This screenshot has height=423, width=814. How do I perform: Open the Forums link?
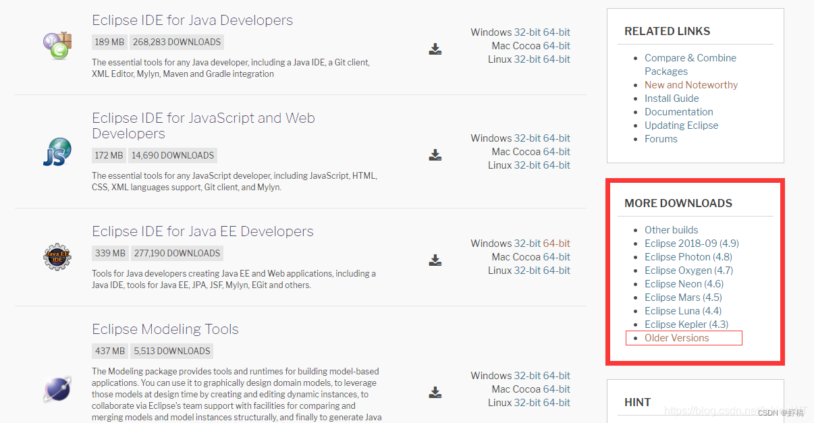pyautogui.click(x=661, y=139)
